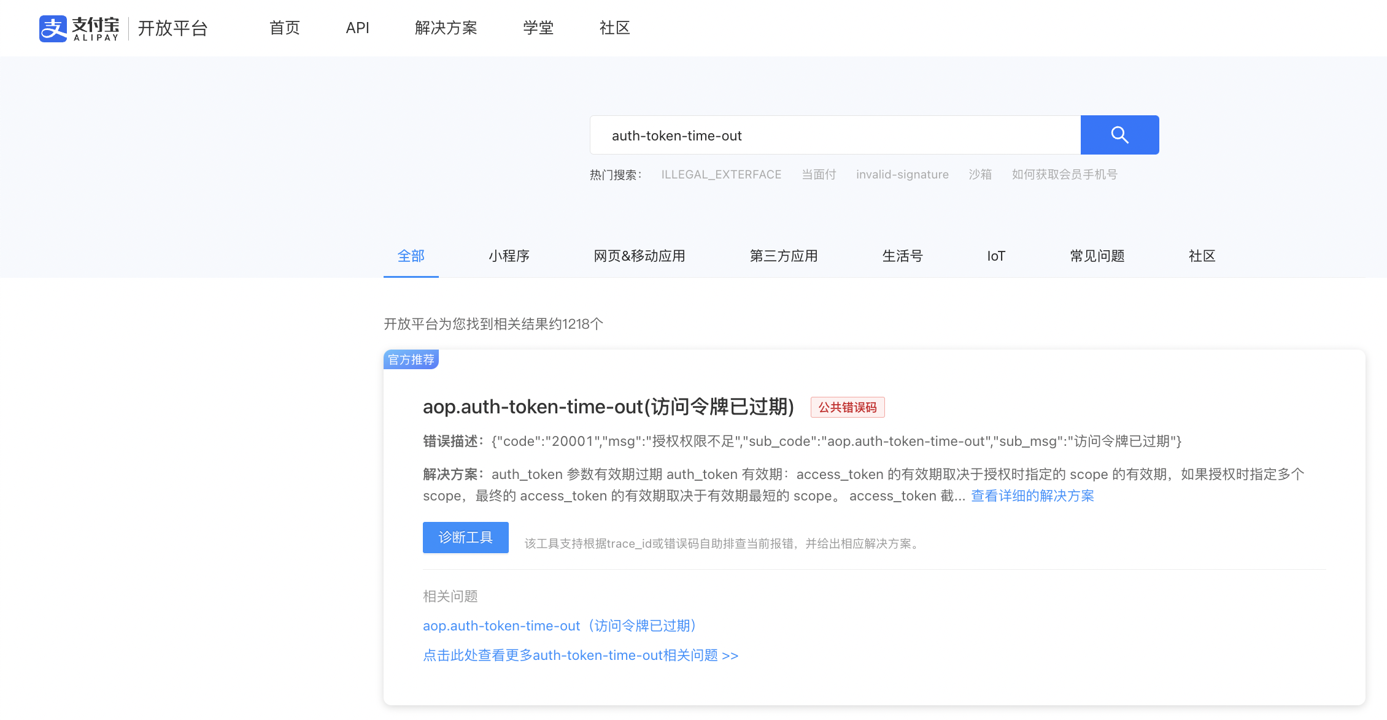The height and width of the screenshot is (720, 1387).
Task: Open 社区 in the top navigation bar
Action: click(x=614, y=28)
